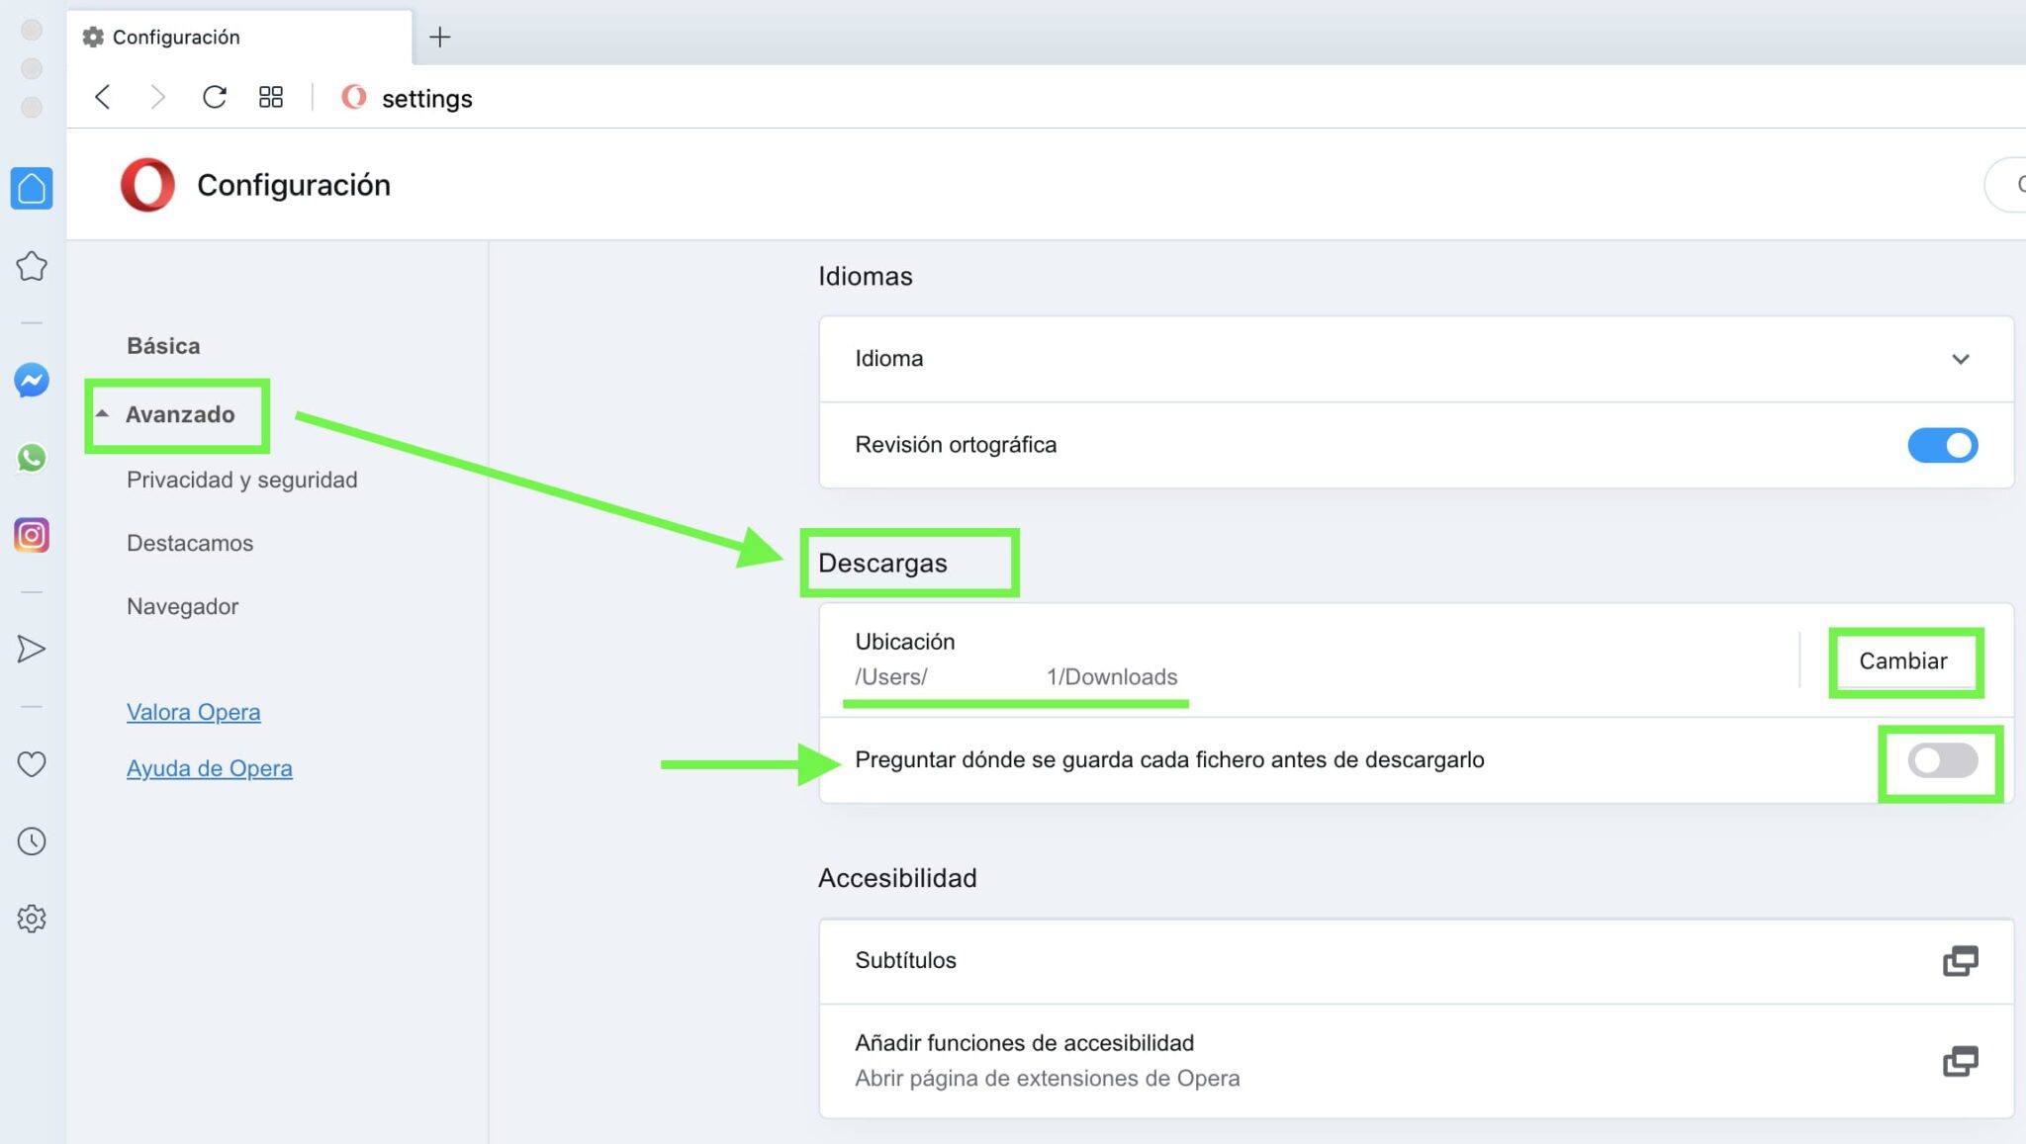Open the My Flow arrow icon

(x=32, y=649)
